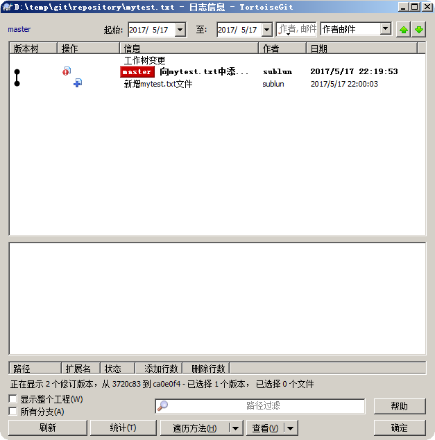Click the top node in revision graph
435x440 pixels.
[17, 72]
